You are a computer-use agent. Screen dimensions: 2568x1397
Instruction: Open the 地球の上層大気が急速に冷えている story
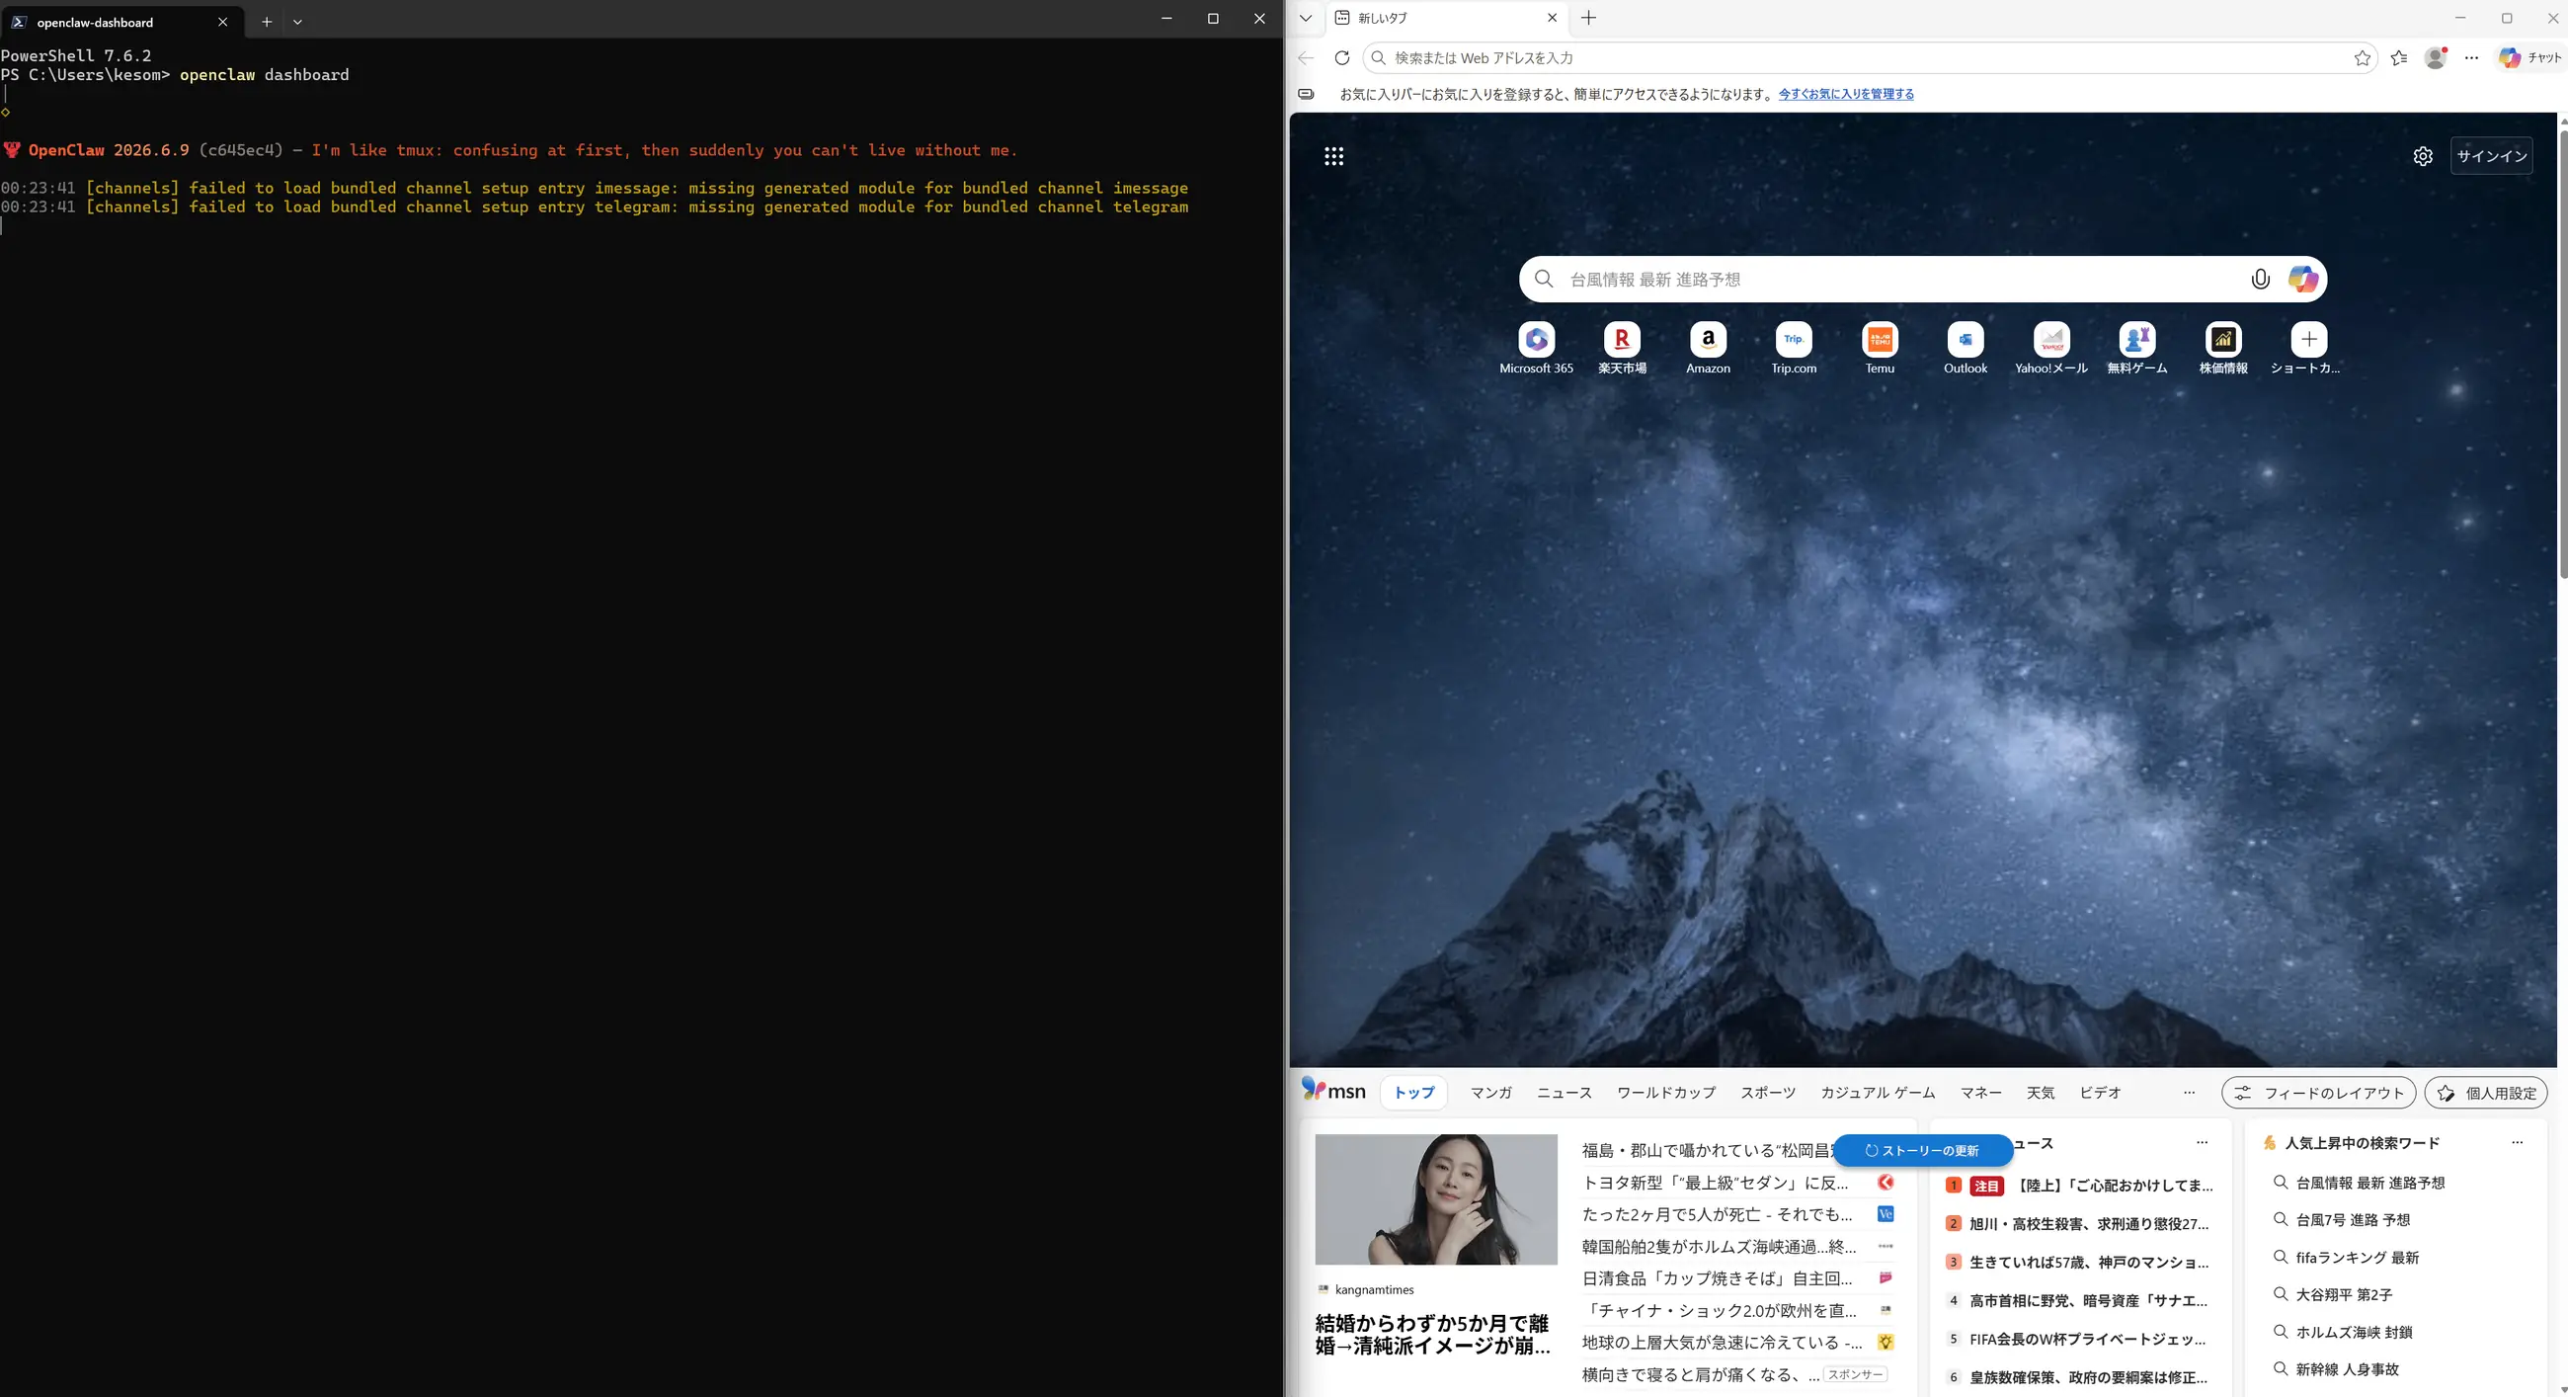[1722, 1342]
